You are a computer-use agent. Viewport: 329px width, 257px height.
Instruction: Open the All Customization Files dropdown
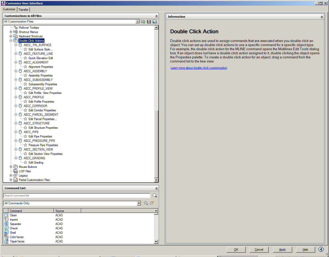pos(138,22)
